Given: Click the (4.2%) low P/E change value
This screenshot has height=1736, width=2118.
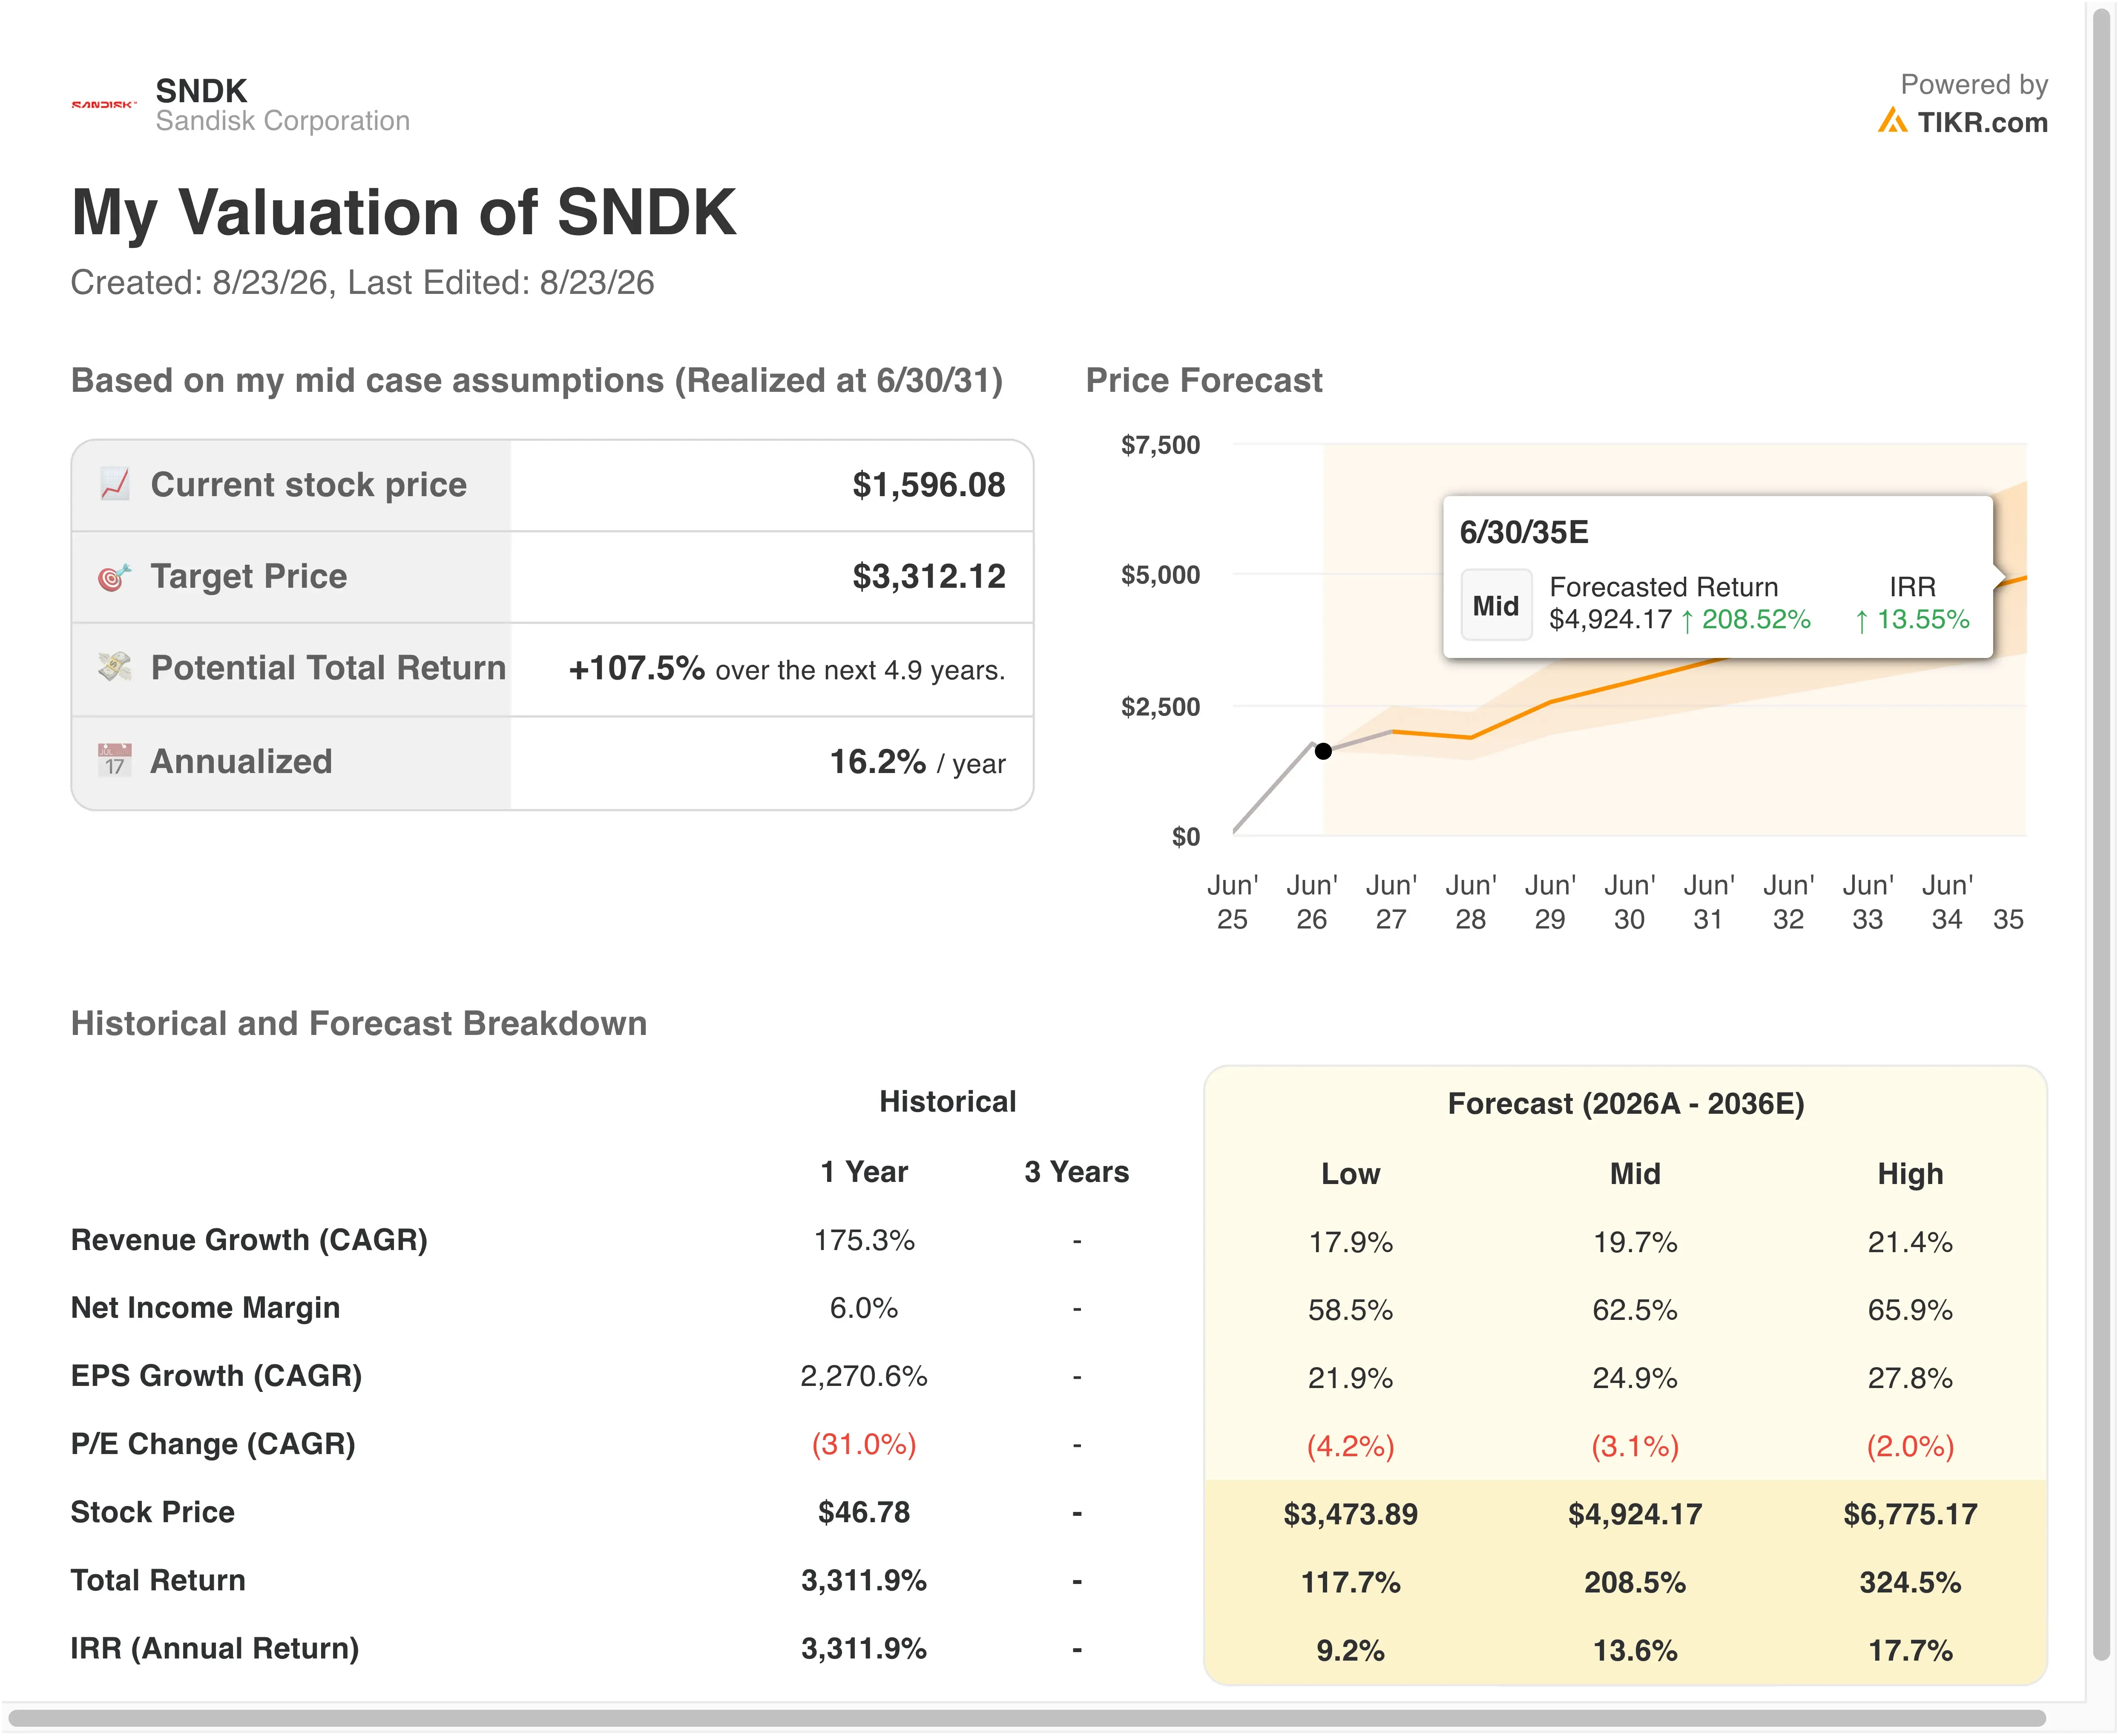Looking at the screenshot, I should pos(1350,1447).
